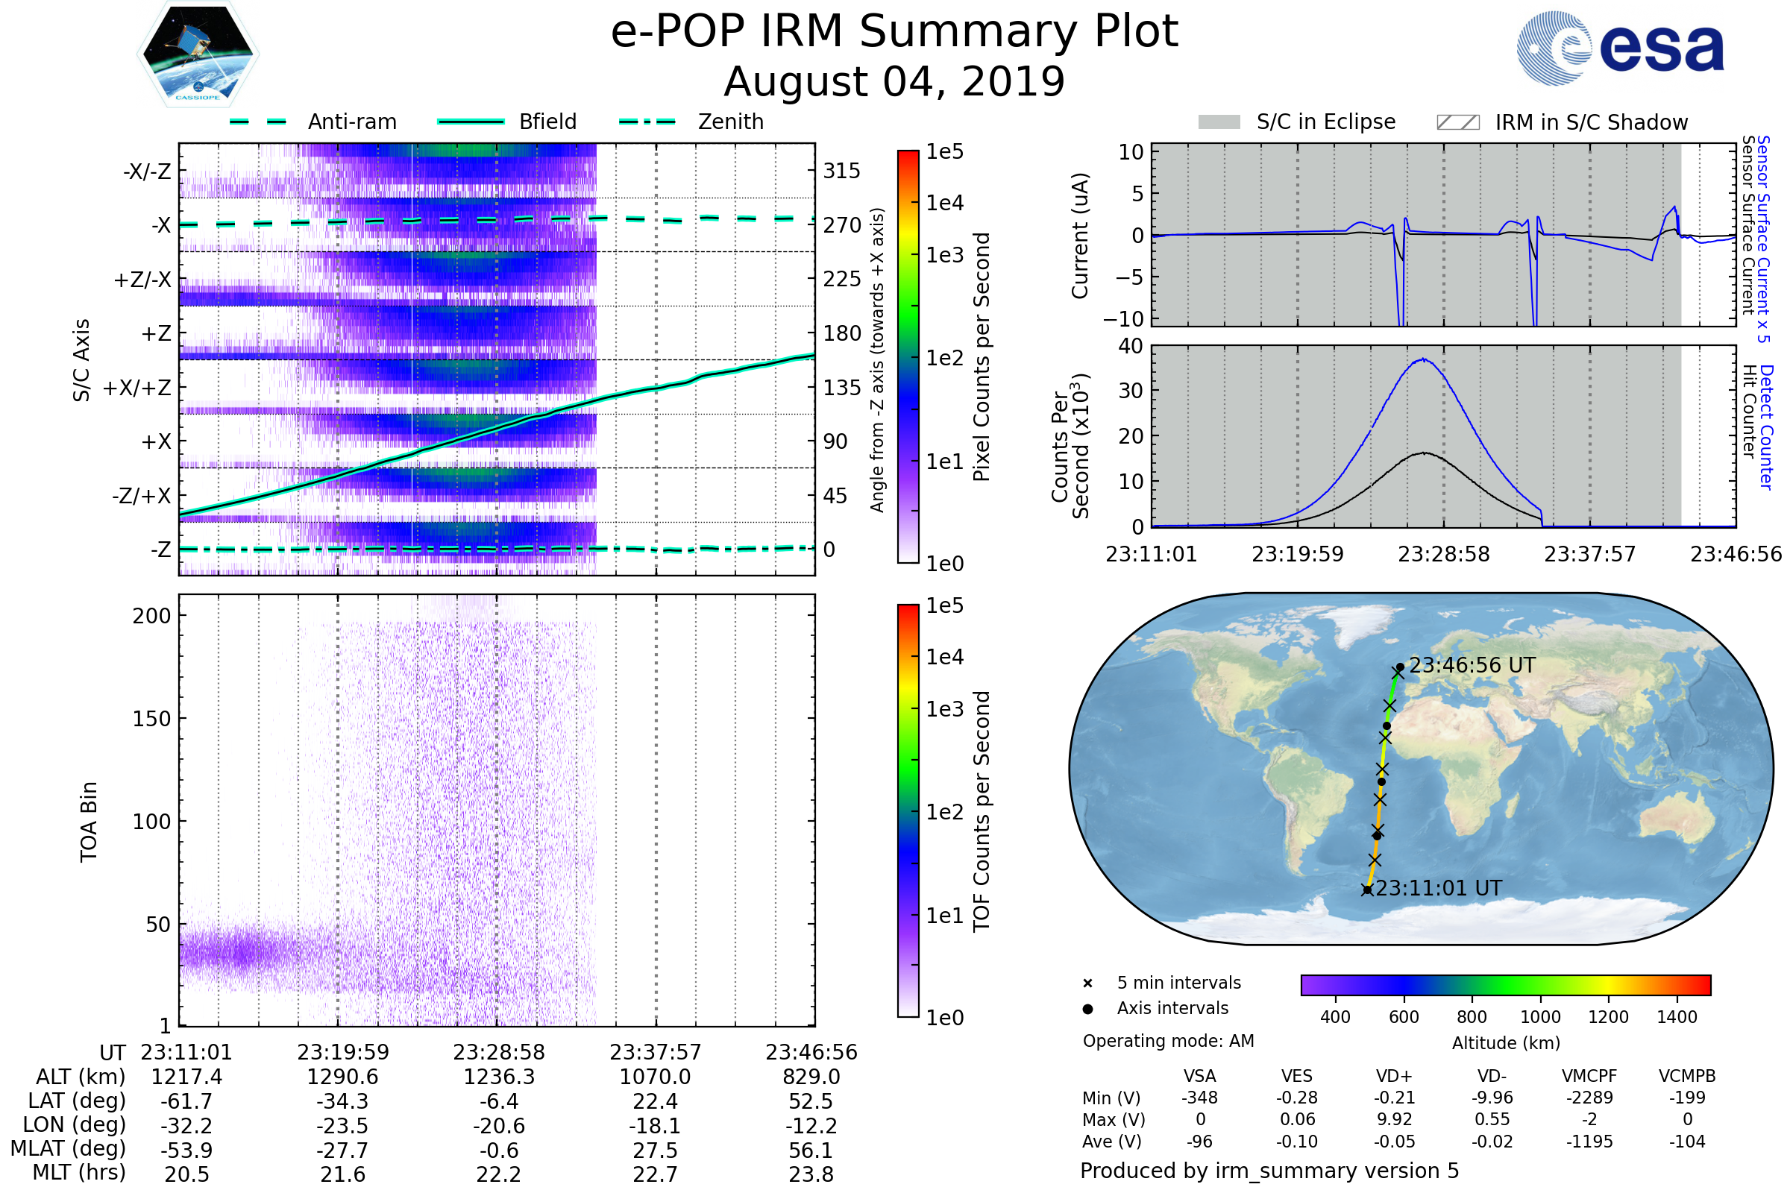Click the Axis intervals dot marker
Screen dimensions: 1790x1193
pos(1087,1009)
